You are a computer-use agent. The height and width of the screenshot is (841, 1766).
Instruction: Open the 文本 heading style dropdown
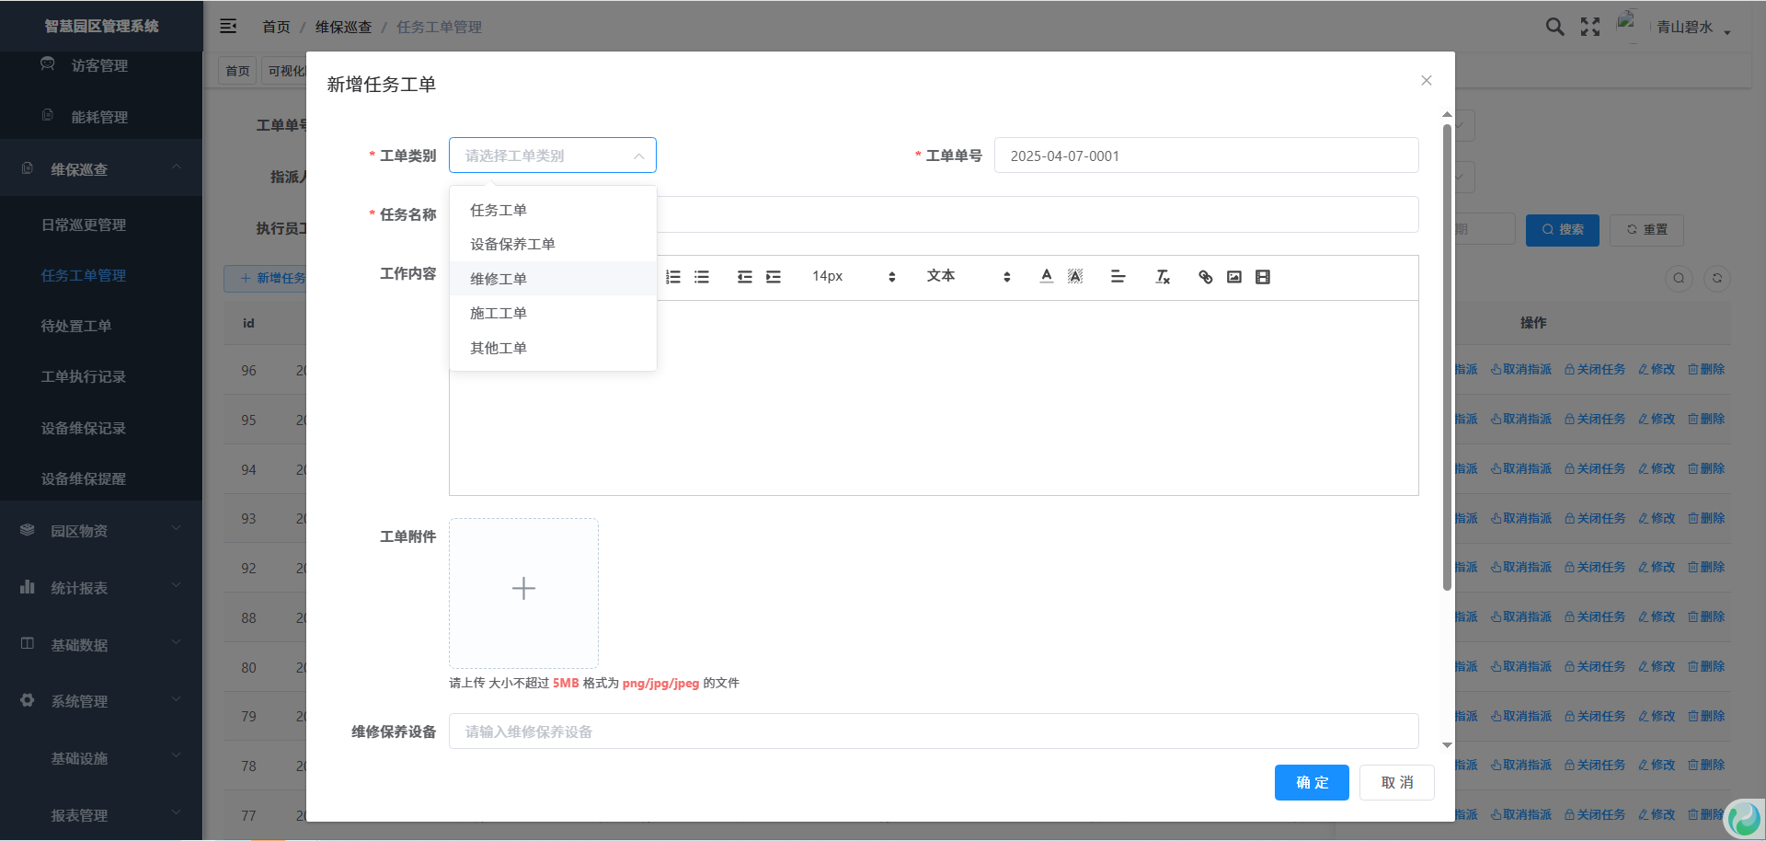pyautogui.click(x=968, y=277)
